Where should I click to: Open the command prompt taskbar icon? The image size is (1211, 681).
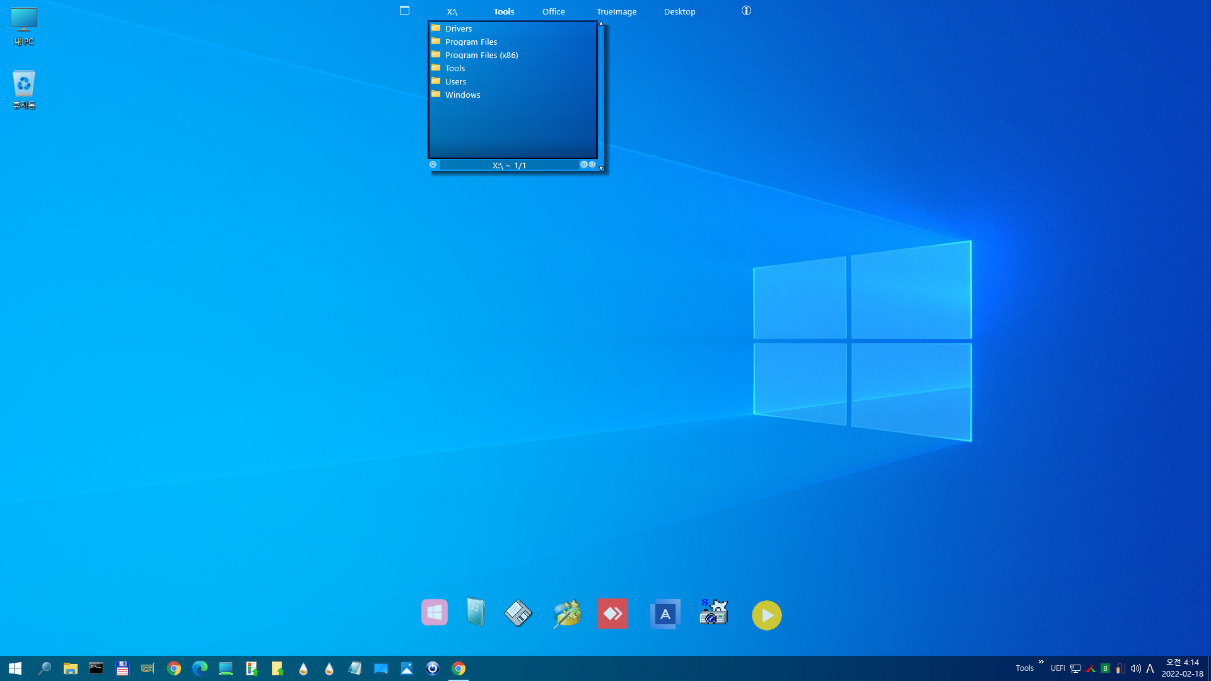[96, 668]
